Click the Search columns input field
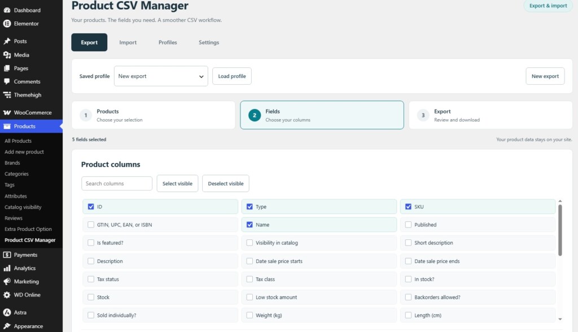The height and width of the screenshot is (332, 578). 117,184
